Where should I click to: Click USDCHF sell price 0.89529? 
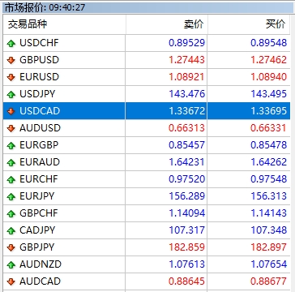[x=187, y=43]
